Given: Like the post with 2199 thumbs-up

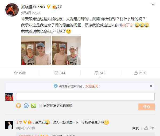Looking at the screenshot, I should point(140,73).
